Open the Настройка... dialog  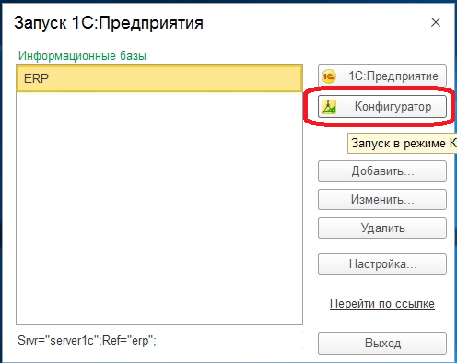[382, 263]
